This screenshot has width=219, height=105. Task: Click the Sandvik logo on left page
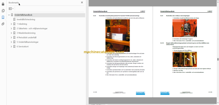140,93
